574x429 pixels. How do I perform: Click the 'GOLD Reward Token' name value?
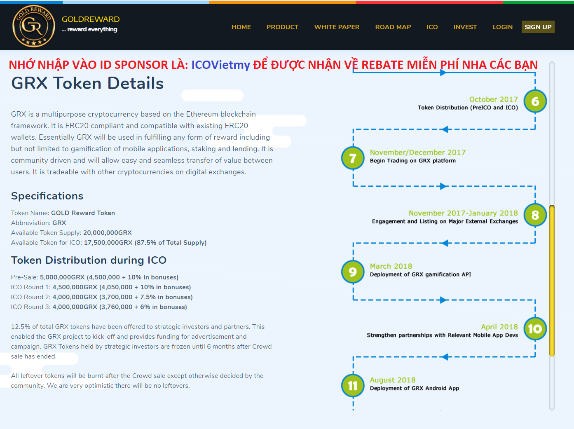tap(83, 213)
